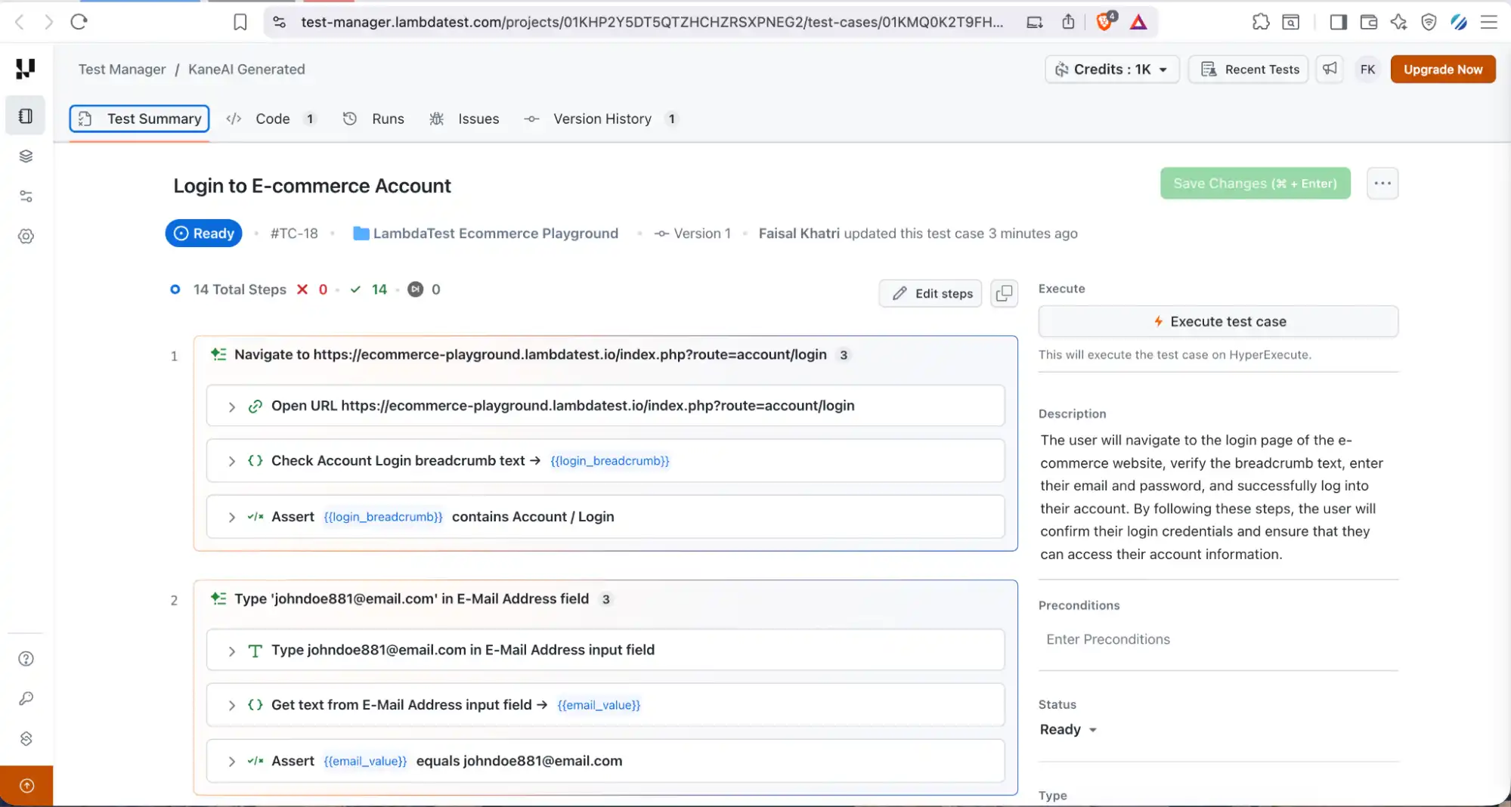Click the LambdaTest logo icon
Viewport: 1511px width, 807px height.
pos(26,69)
